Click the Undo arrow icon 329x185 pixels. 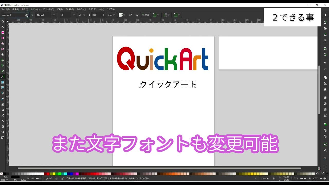click(x=325, y=63)
